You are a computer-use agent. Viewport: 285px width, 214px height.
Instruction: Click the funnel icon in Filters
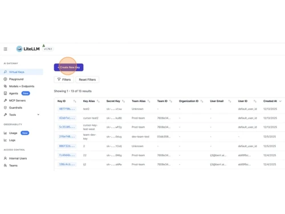click(x=59, y=79)
